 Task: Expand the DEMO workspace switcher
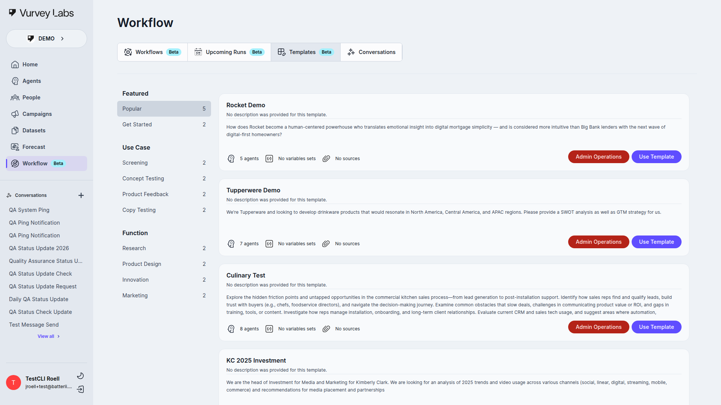46,38
